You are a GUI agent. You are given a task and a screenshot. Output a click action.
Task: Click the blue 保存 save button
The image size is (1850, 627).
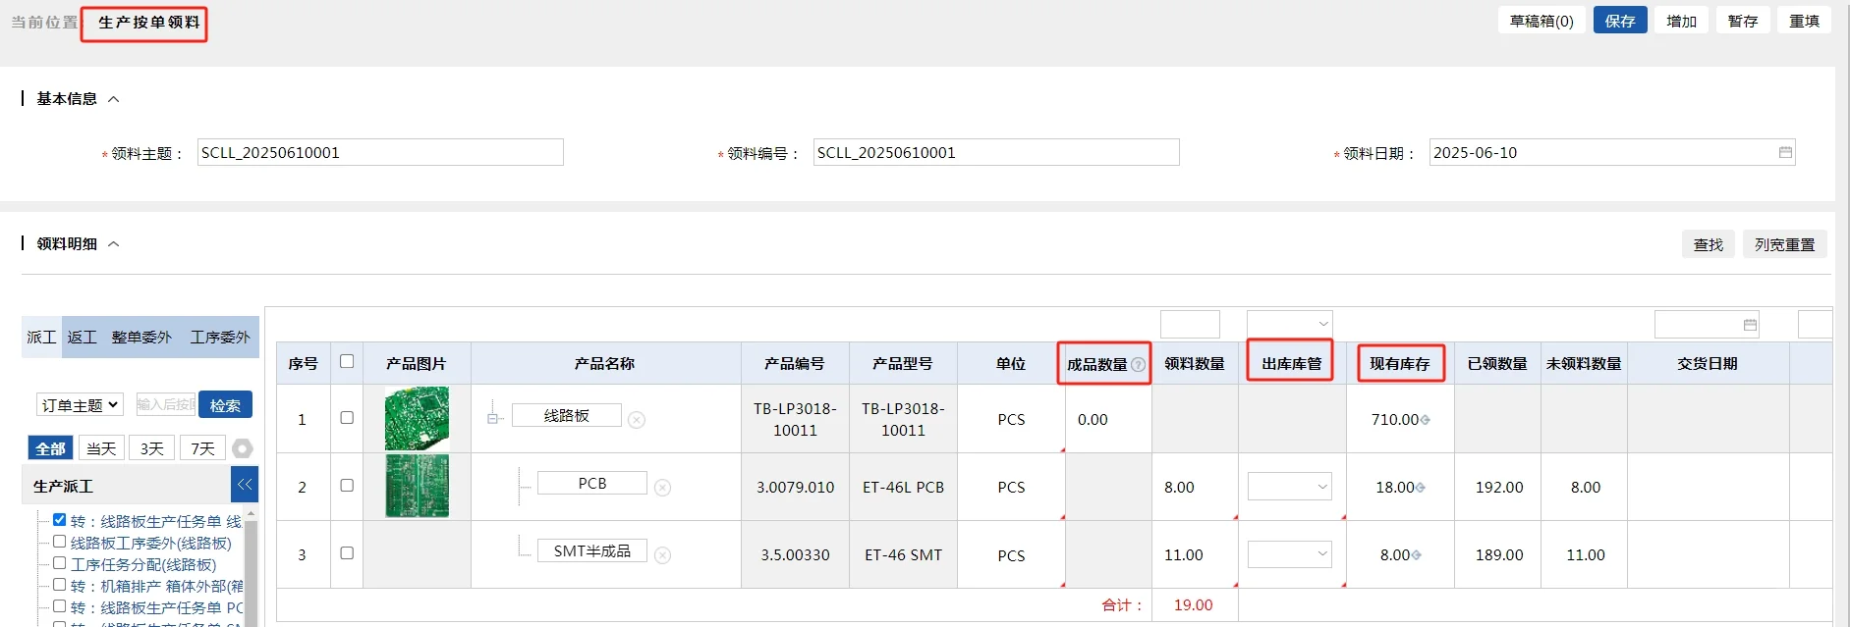click(x=1620, y=21)
